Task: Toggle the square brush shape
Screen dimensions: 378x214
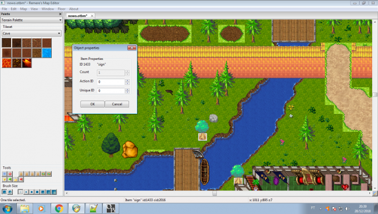Action: pos(4,192)
